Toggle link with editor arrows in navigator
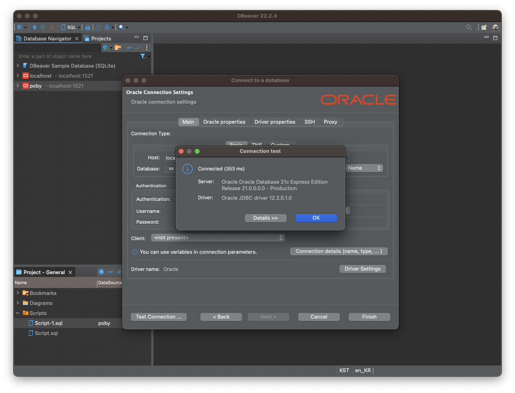This screenshot has height=393, width=515. click(138, 48)
